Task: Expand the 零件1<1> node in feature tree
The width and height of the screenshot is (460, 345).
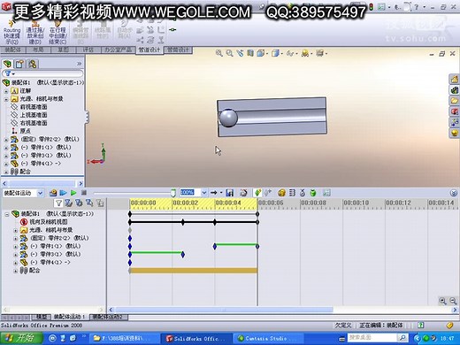Action: [x=6, y=148]
